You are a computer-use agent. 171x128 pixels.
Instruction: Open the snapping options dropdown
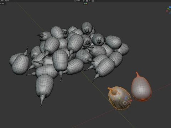coord(89,1)
